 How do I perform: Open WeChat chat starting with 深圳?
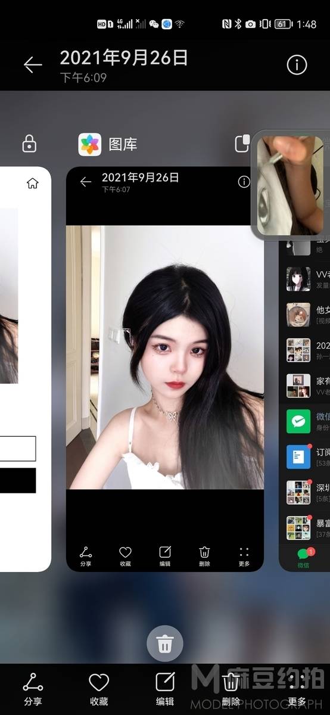click(305, 492)
